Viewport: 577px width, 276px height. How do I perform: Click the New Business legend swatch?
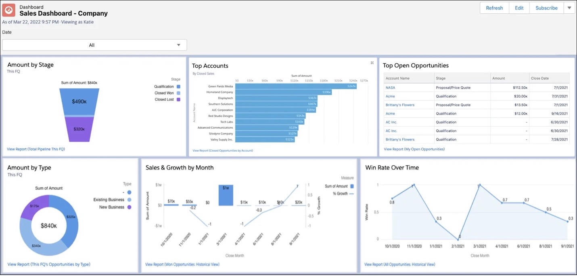[129, 207]
